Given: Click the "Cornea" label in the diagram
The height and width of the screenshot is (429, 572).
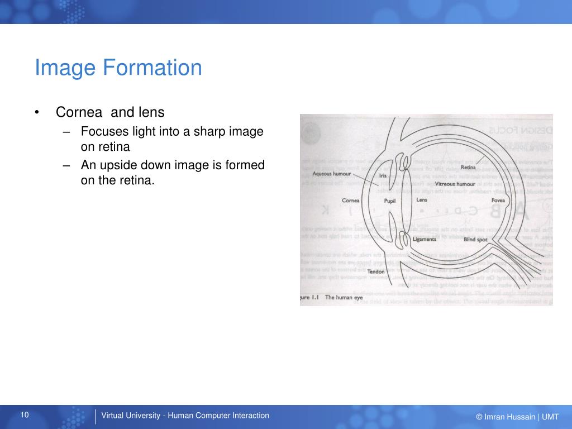Looking at the screenshot, I should (x=351, y=201).
